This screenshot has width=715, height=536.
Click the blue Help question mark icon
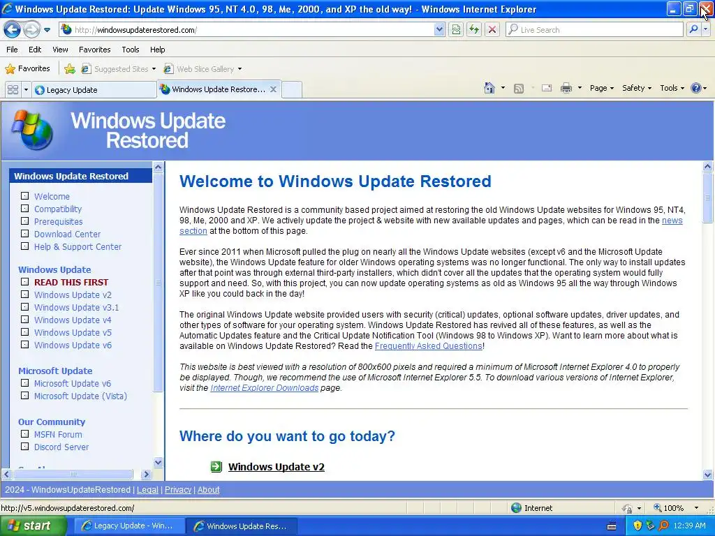pos(696,88)
